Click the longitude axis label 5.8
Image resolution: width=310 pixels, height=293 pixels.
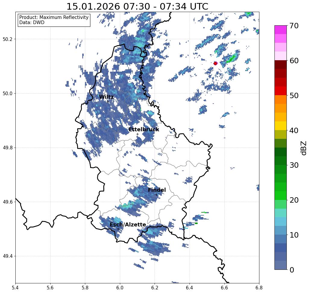point(85,288)
